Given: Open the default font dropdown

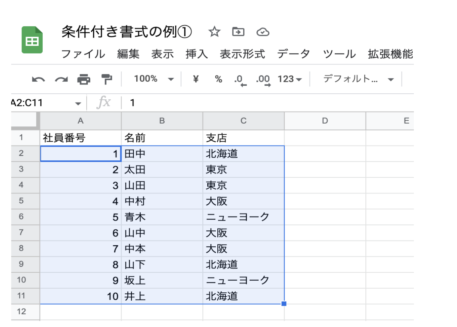Looking at the screenshot, I should (x=358, y=79).
